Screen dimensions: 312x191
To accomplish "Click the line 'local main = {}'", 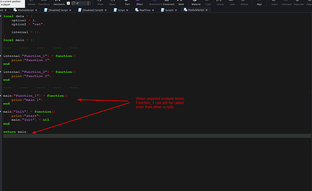I will tap(19, 40).
